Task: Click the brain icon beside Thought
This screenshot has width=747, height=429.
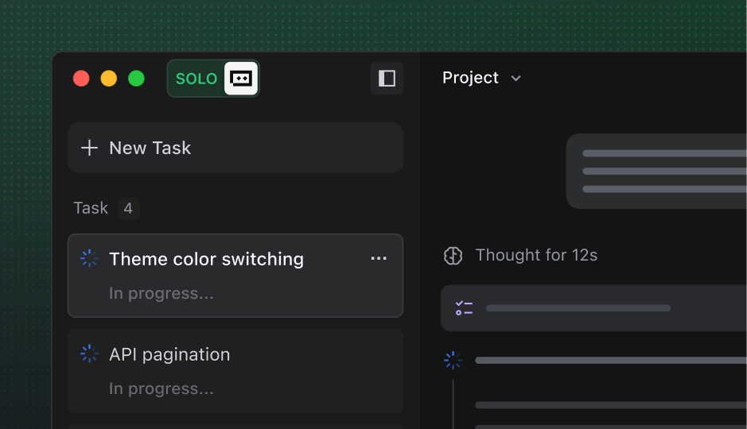Action: [x=453, y=255]
